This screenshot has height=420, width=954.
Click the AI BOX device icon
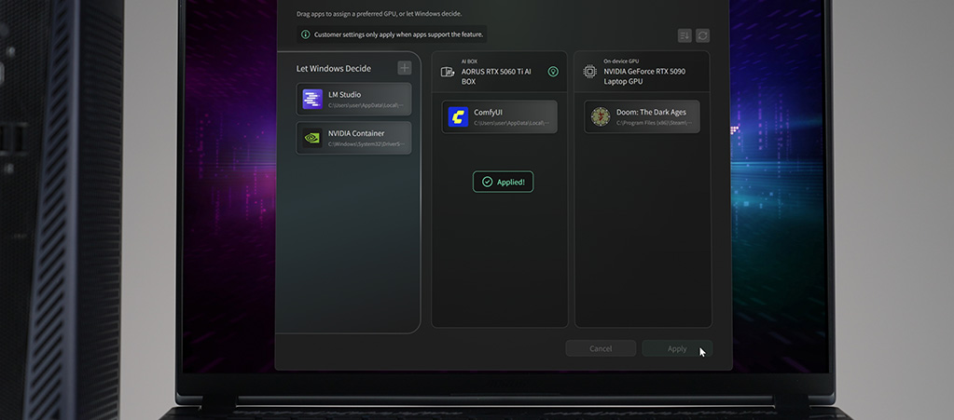click(x=448, y=72)
